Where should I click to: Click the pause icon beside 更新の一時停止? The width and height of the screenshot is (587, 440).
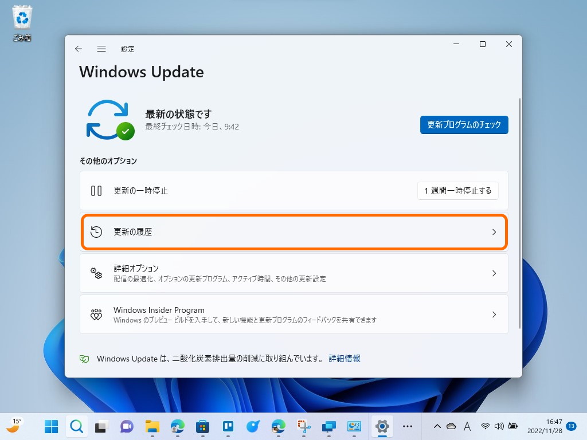pos(97,190)
